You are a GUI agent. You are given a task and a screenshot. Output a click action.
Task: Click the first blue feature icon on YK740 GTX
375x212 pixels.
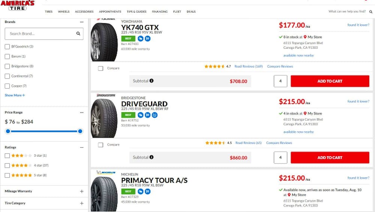coord(141,38)
